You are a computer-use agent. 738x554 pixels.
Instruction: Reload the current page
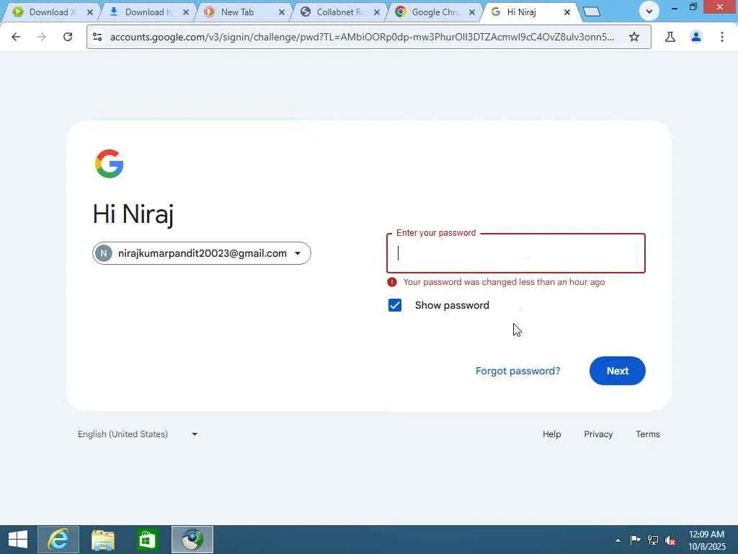[x=68, y=37]
